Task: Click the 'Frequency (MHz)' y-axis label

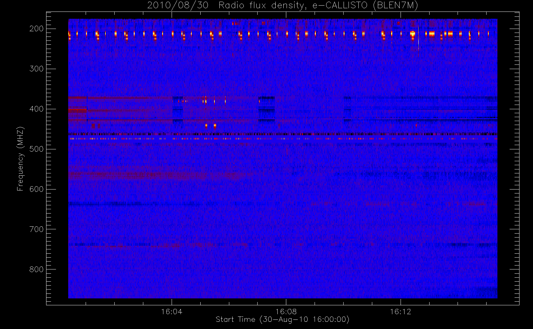Action: coord(20,159)
